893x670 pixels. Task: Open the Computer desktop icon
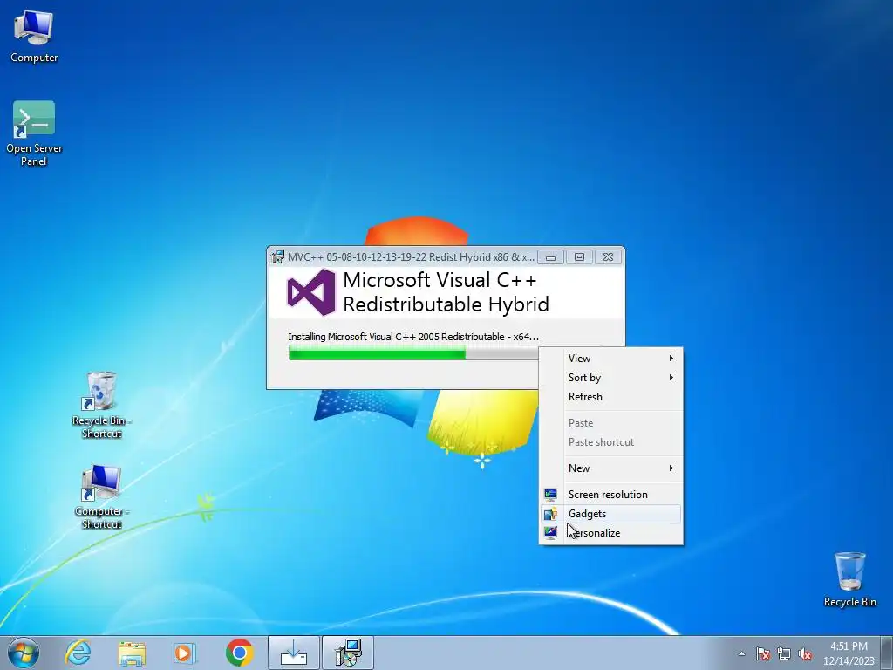34,37
